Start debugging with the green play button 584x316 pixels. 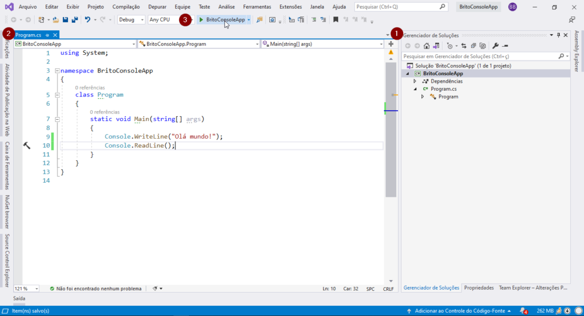pos(201,20)
